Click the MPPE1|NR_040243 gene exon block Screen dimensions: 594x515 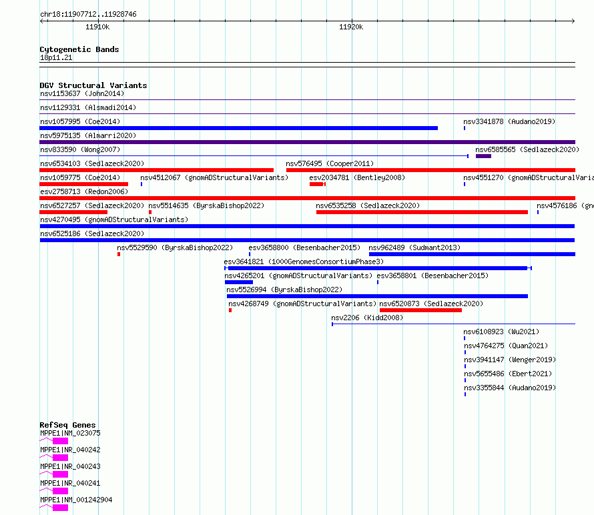60,474
